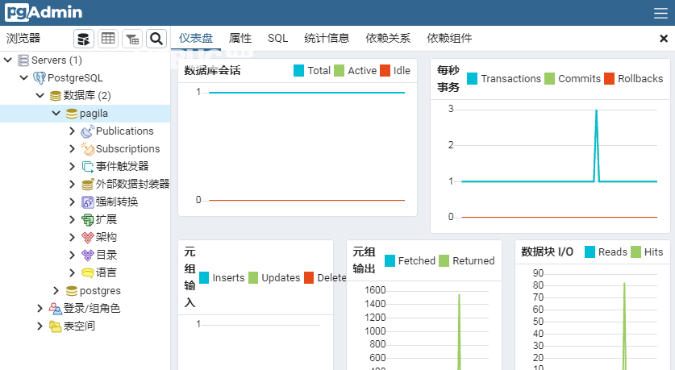Select the pagila tree label
The width and height of the screenshot is (675, 370).
pyautogui.click(x=94, y=114)
